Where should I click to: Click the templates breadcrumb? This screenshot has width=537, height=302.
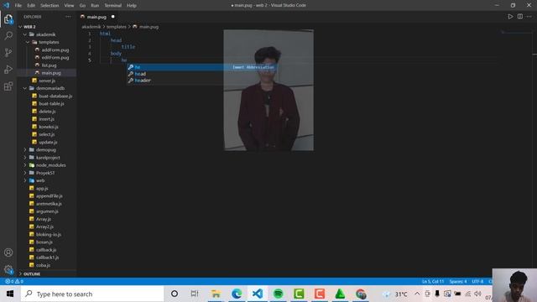[x=117, y=27]
